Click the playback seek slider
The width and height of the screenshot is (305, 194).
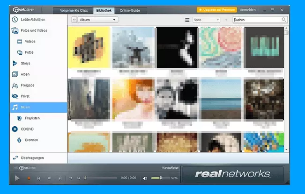click(x=101, y=178)
